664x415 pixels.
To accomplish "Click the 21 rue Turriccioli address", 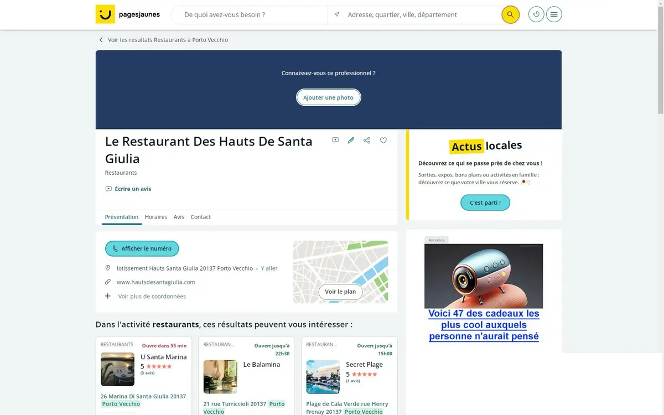I will click(244, 408).
